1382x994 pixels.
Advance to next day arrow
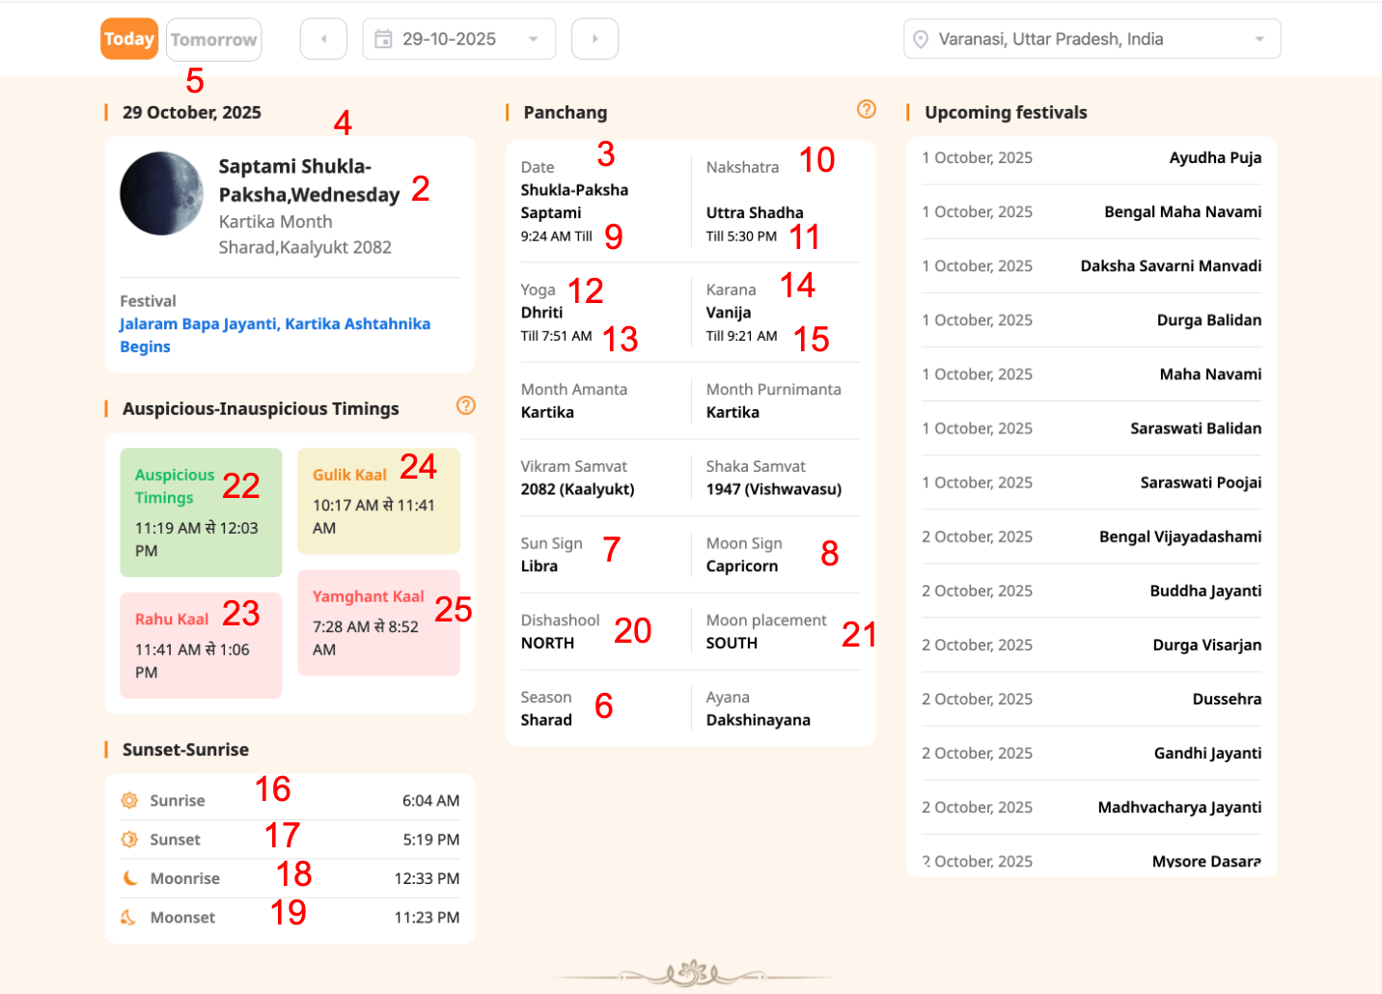point(594,40)
